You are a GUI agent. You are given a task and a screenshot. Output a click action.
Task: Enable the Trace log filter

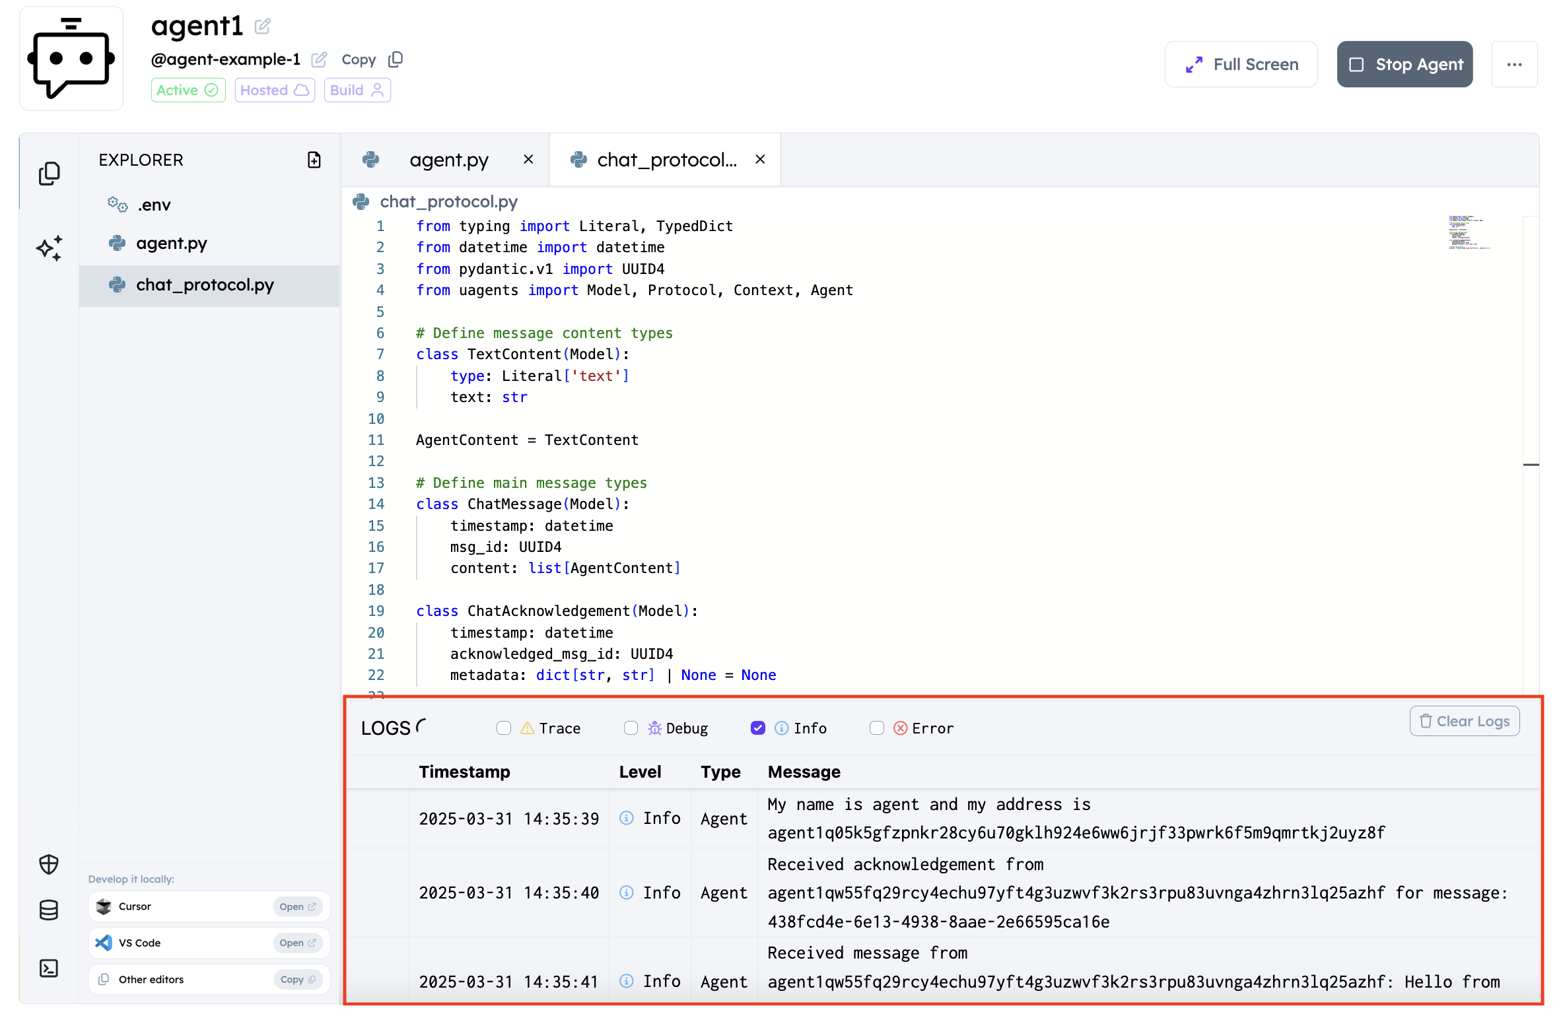click(504, 728)
